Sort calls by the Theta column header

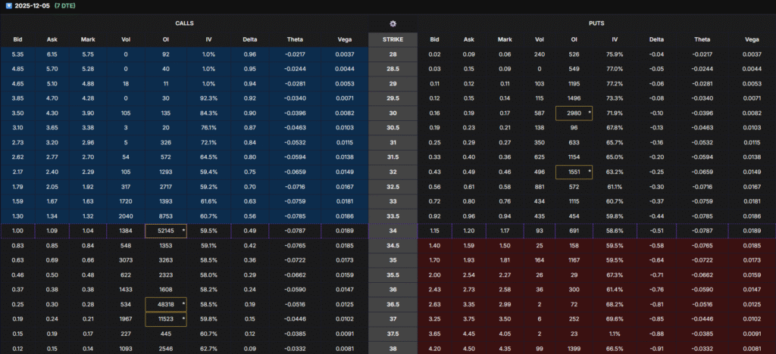click(295, 39)
